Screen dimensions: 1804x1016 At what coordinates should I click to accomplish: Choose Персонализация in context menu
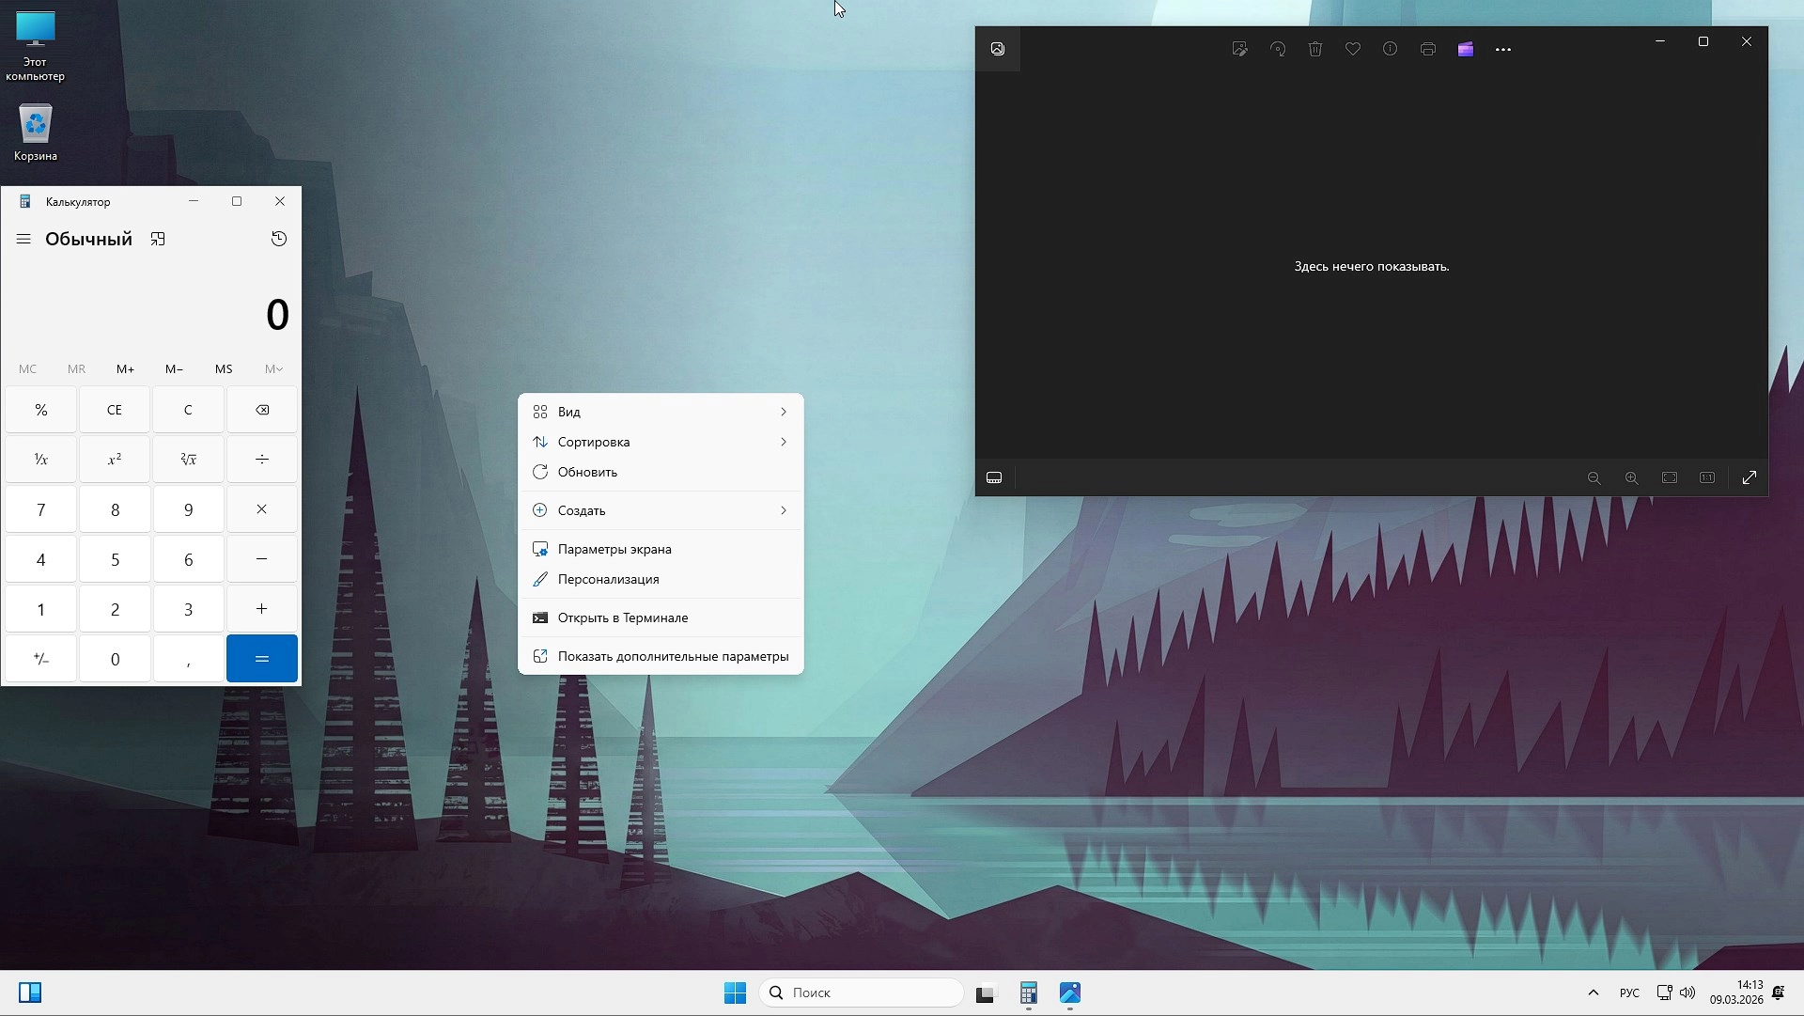tap(608, 579)
